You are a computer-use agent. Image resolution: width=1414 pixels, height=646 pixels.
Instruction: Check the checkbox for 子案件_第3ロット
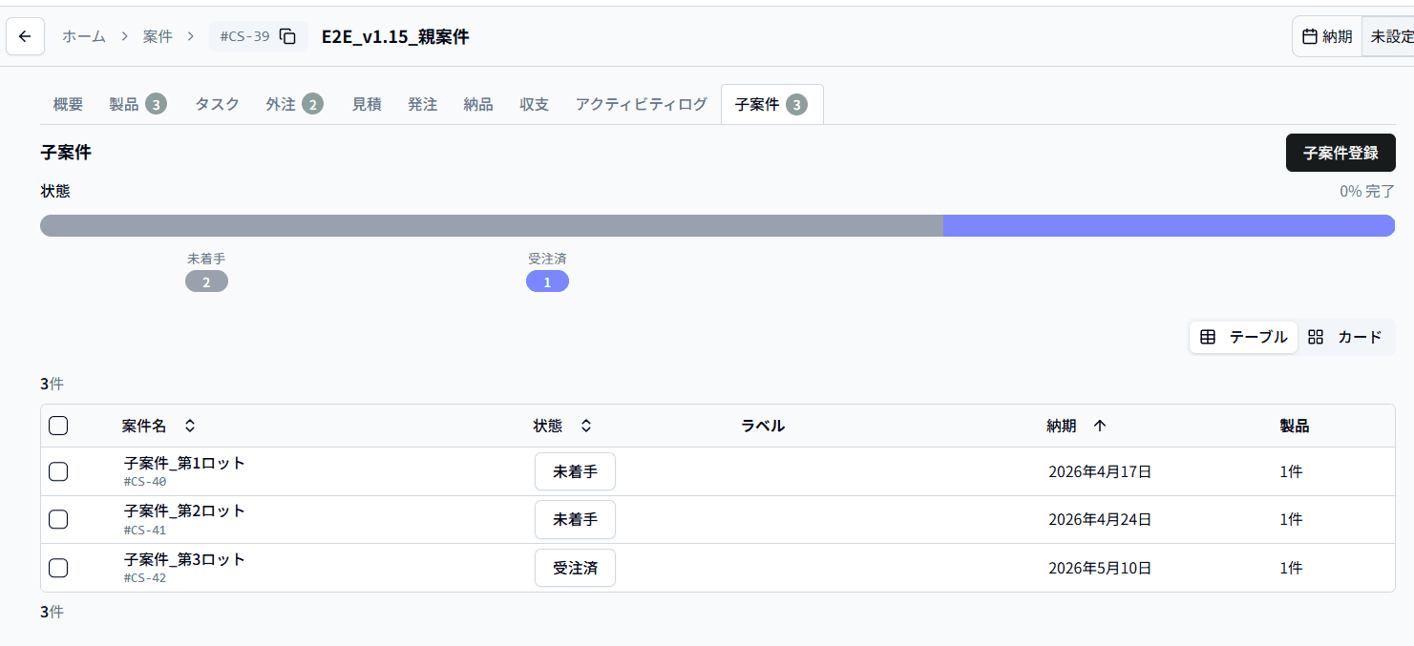click(x=58, y=567)
